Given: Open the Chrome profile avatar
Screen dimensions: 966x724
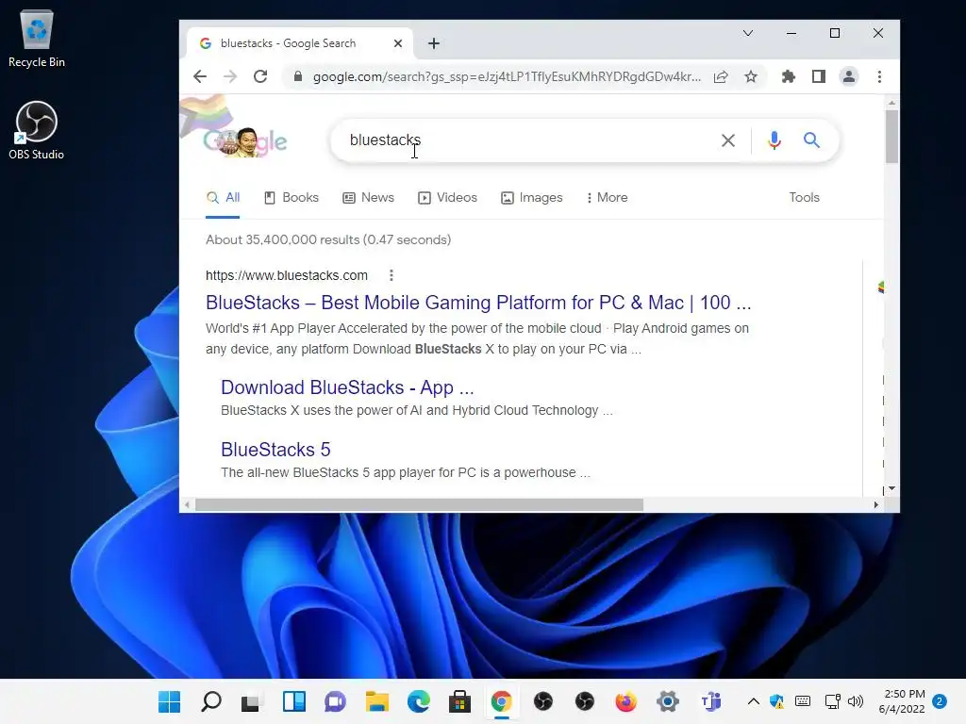Looking at the screenshot, I should (849, 76).
